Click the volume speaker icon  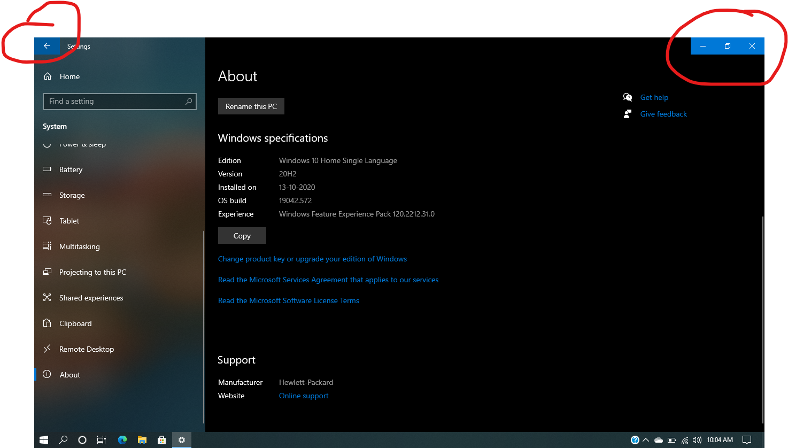pos(697,440)
